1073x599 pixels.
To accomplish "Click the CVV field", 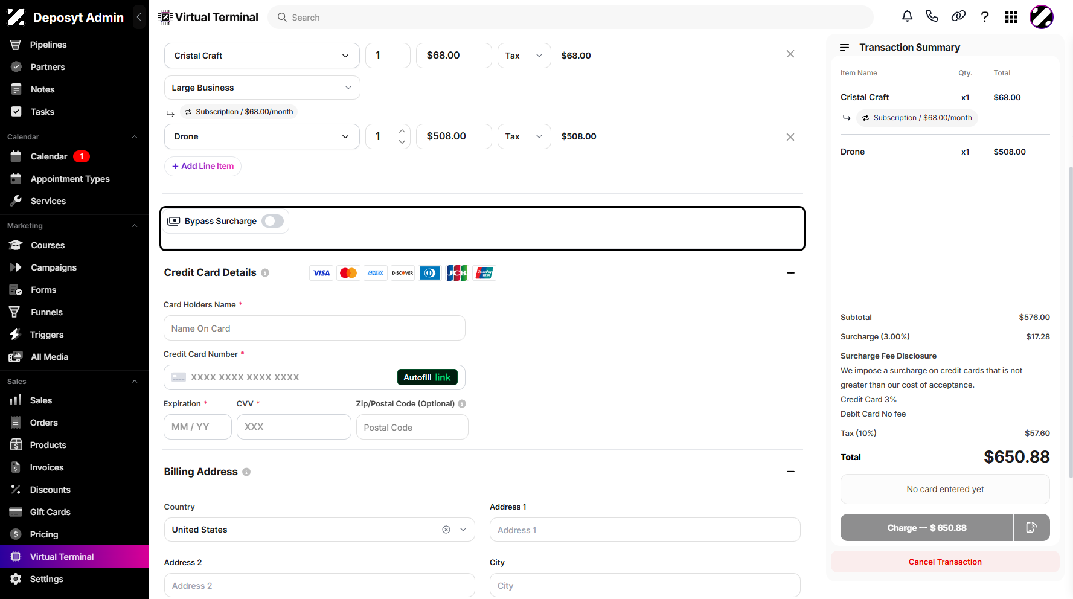I will [294, 427].
